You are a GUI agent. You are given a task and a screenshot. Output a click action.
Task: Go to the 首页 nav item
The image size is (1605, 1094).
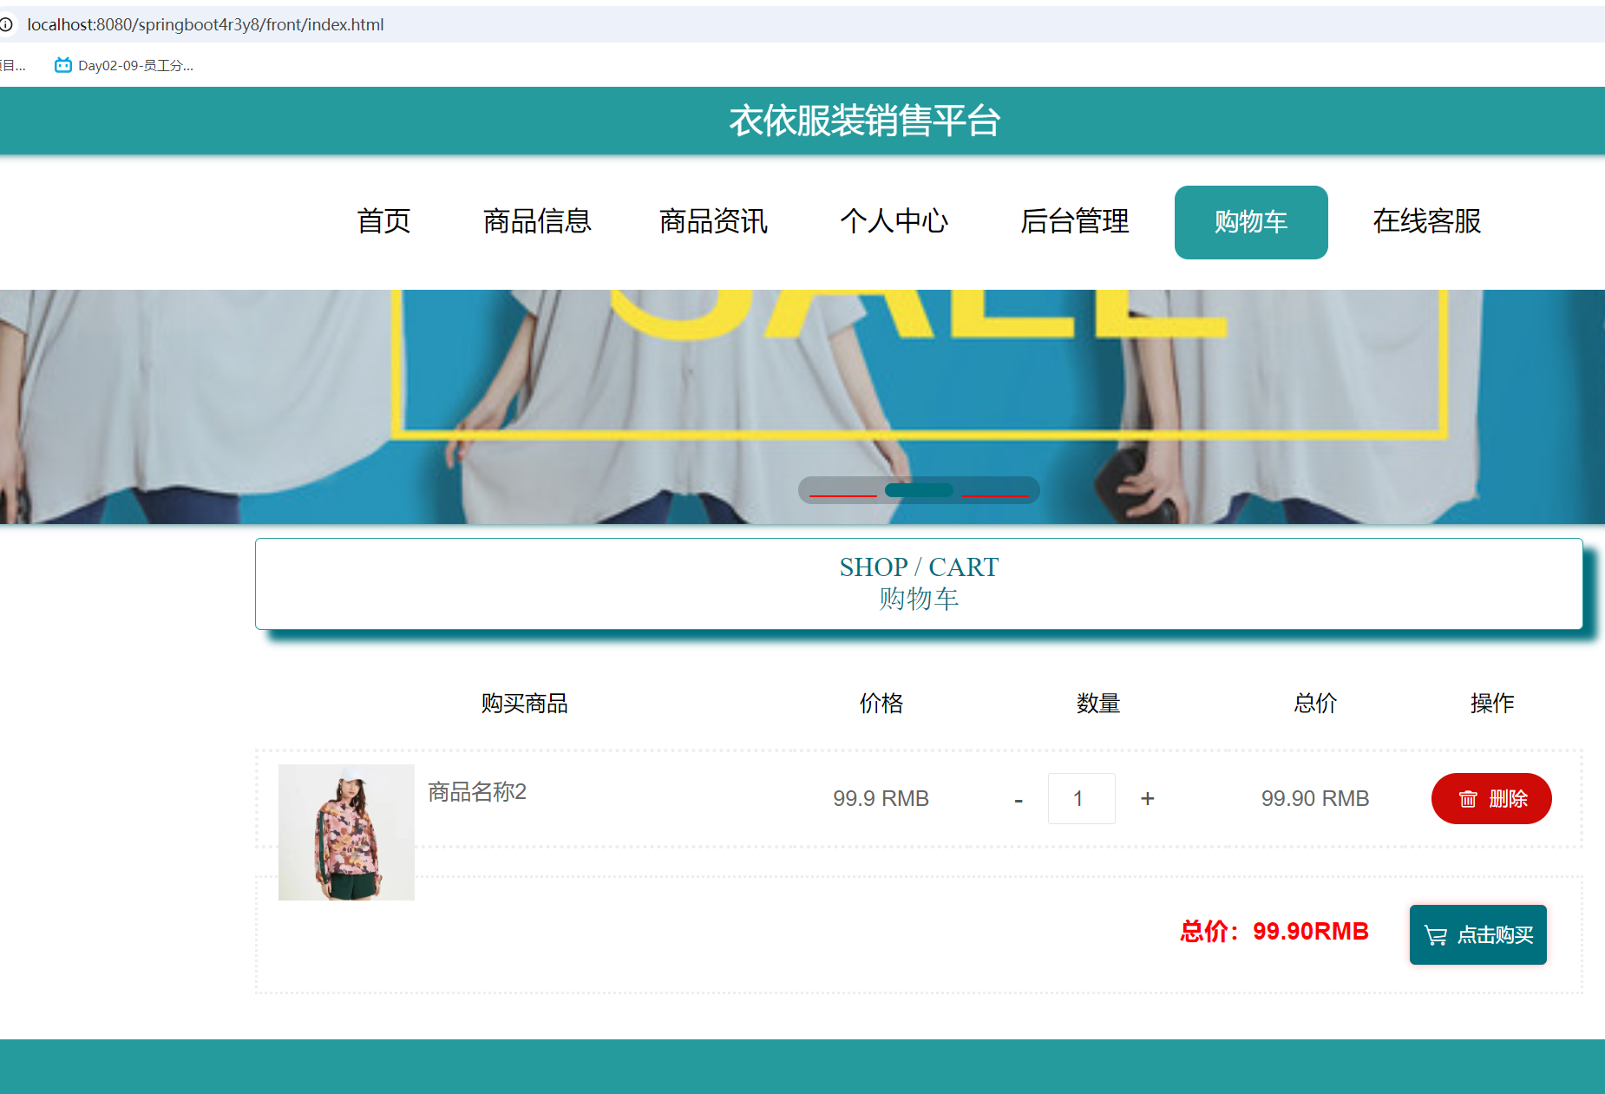pos(383,221)
